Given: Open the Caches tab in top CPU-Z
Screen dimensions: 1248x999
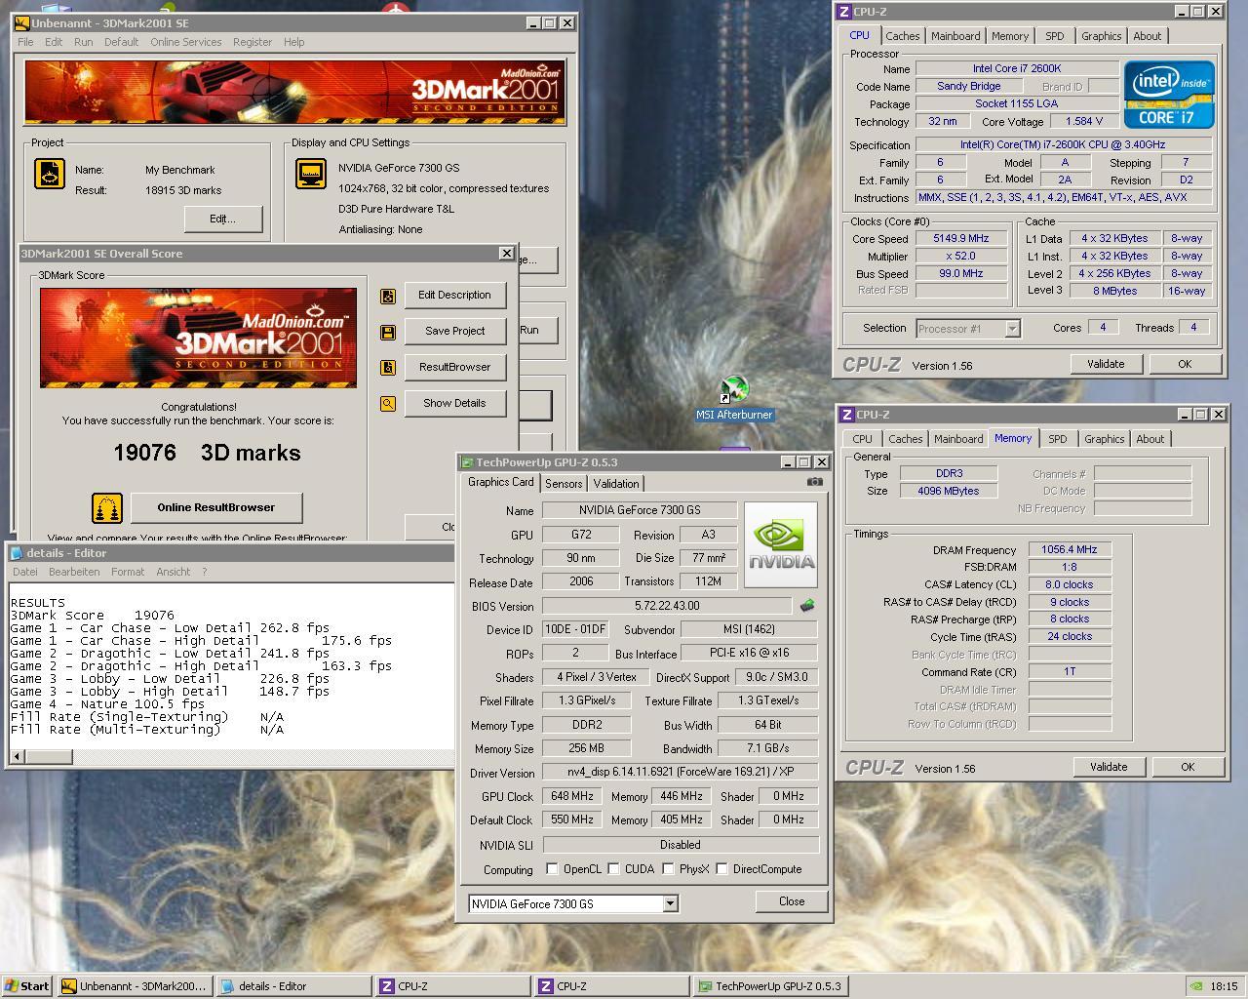Looking at the screenshot, I should (x=902, y=36).
